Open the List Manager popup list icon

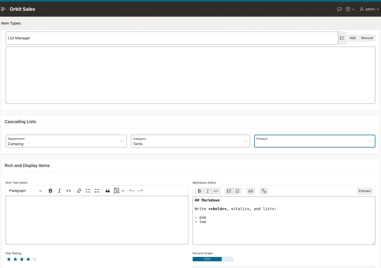[x=342, y=38]
